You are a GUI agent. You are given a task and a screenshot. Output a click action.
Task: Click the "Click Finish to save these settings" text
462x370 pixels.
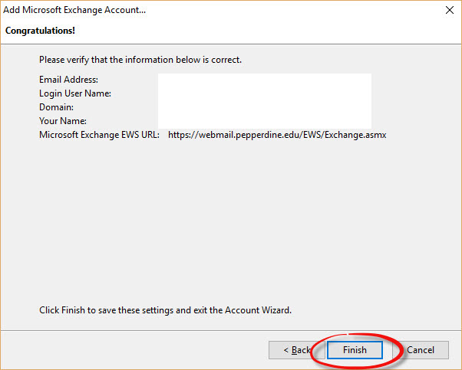pos(165,311)
